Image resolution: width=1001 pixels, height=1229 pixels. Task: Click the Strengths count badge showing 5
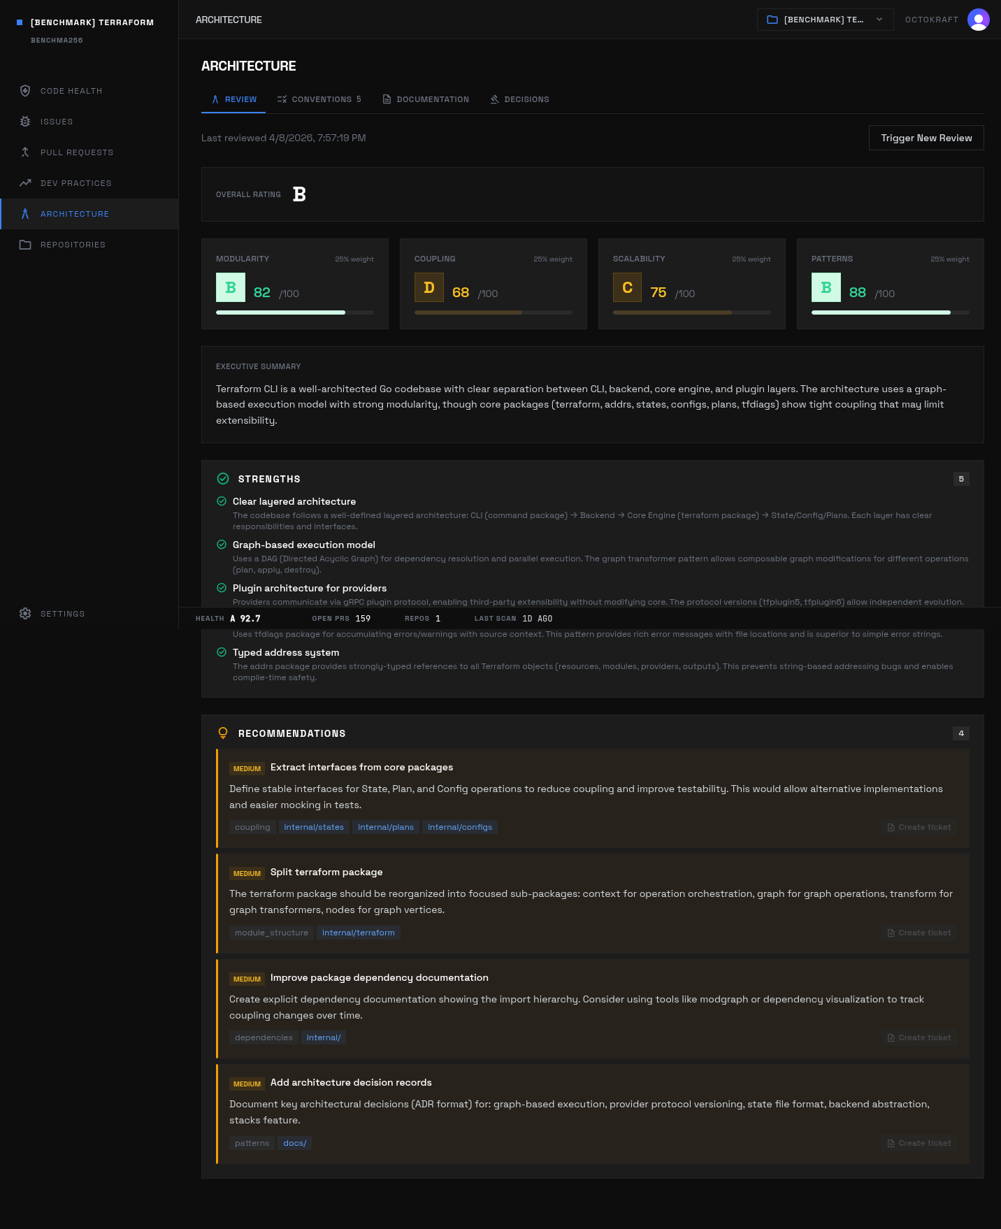click(961, 479)
